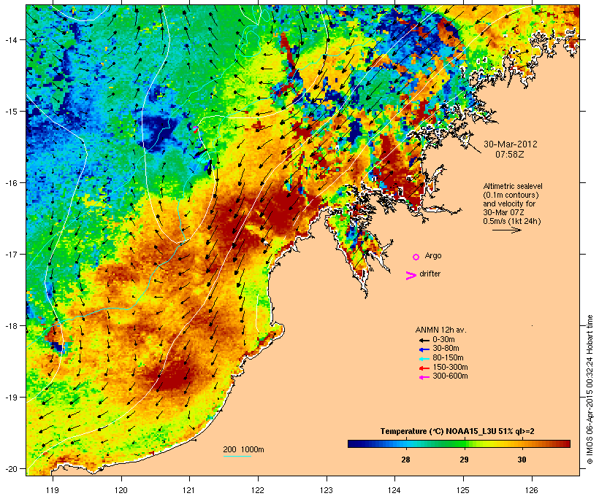This screenshot has width=599, height=496.
Task: Click the longitude label 122
Action: point(258,490)
